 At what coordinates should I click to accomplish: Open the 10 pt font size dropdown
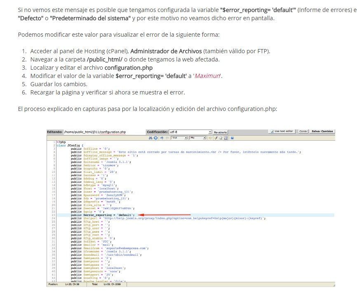[179, 138]
